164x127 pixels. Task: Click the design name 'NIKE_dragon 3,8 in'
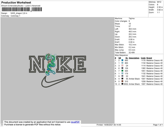(19, 13)
